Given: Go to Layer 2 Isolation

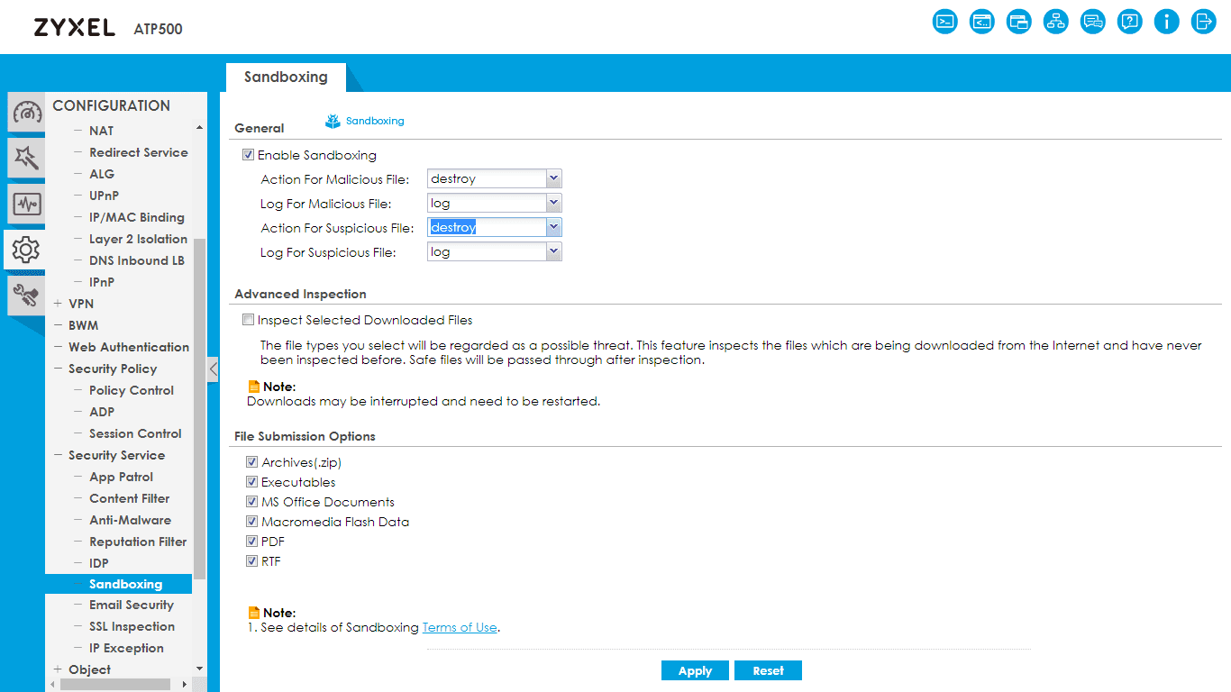Looking at the screenshot, I should coord(139,239).
